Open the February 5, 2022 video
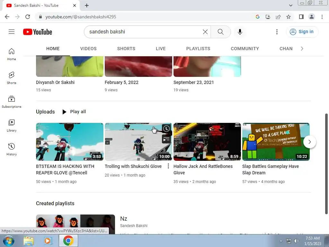The width and height of the screenshot is (329, 247). click(x=121, y=82)
